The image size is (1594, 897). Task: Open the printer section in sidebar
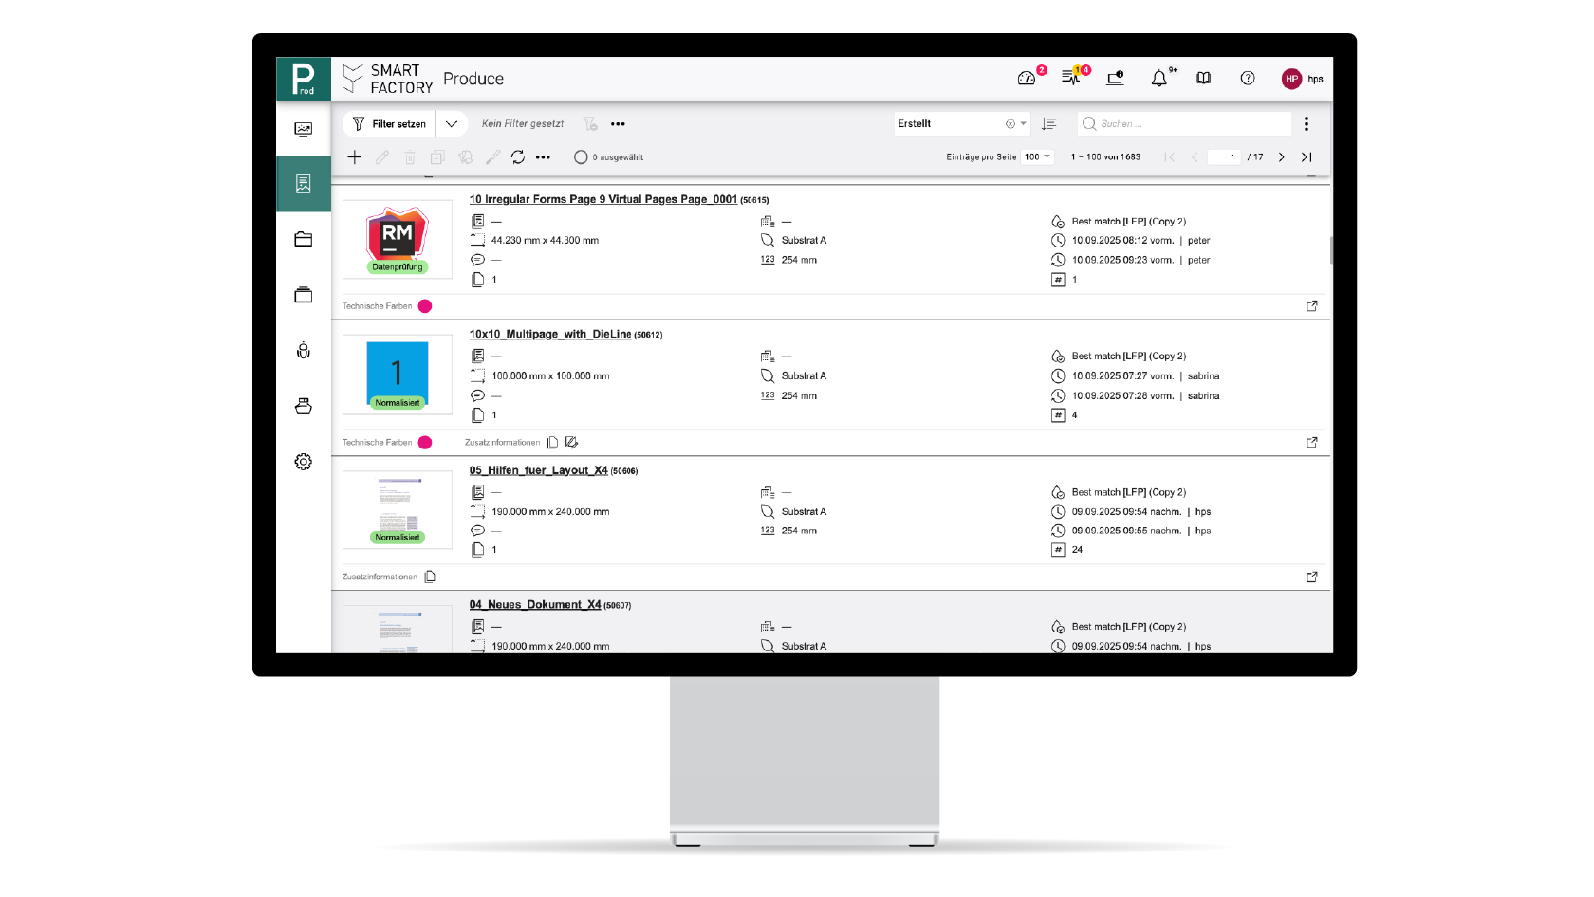[x=304, y=407]
